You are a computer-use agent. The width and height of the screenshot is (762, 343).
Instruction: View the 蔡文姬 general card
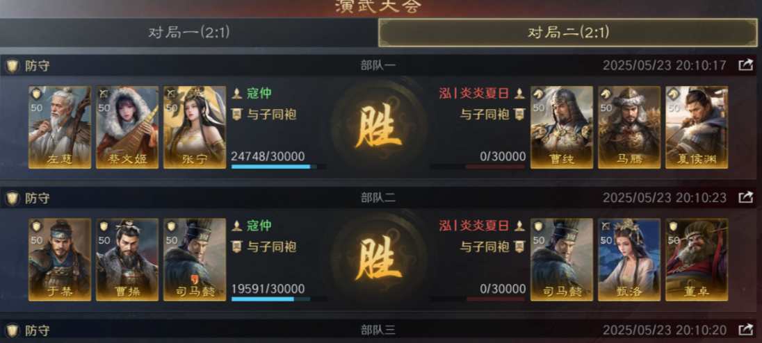pos(127,128)
